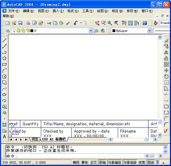Viewport: 171px width, 166px height.
Task: Open status bar tray settings arrow
Action: click(163, 163)
